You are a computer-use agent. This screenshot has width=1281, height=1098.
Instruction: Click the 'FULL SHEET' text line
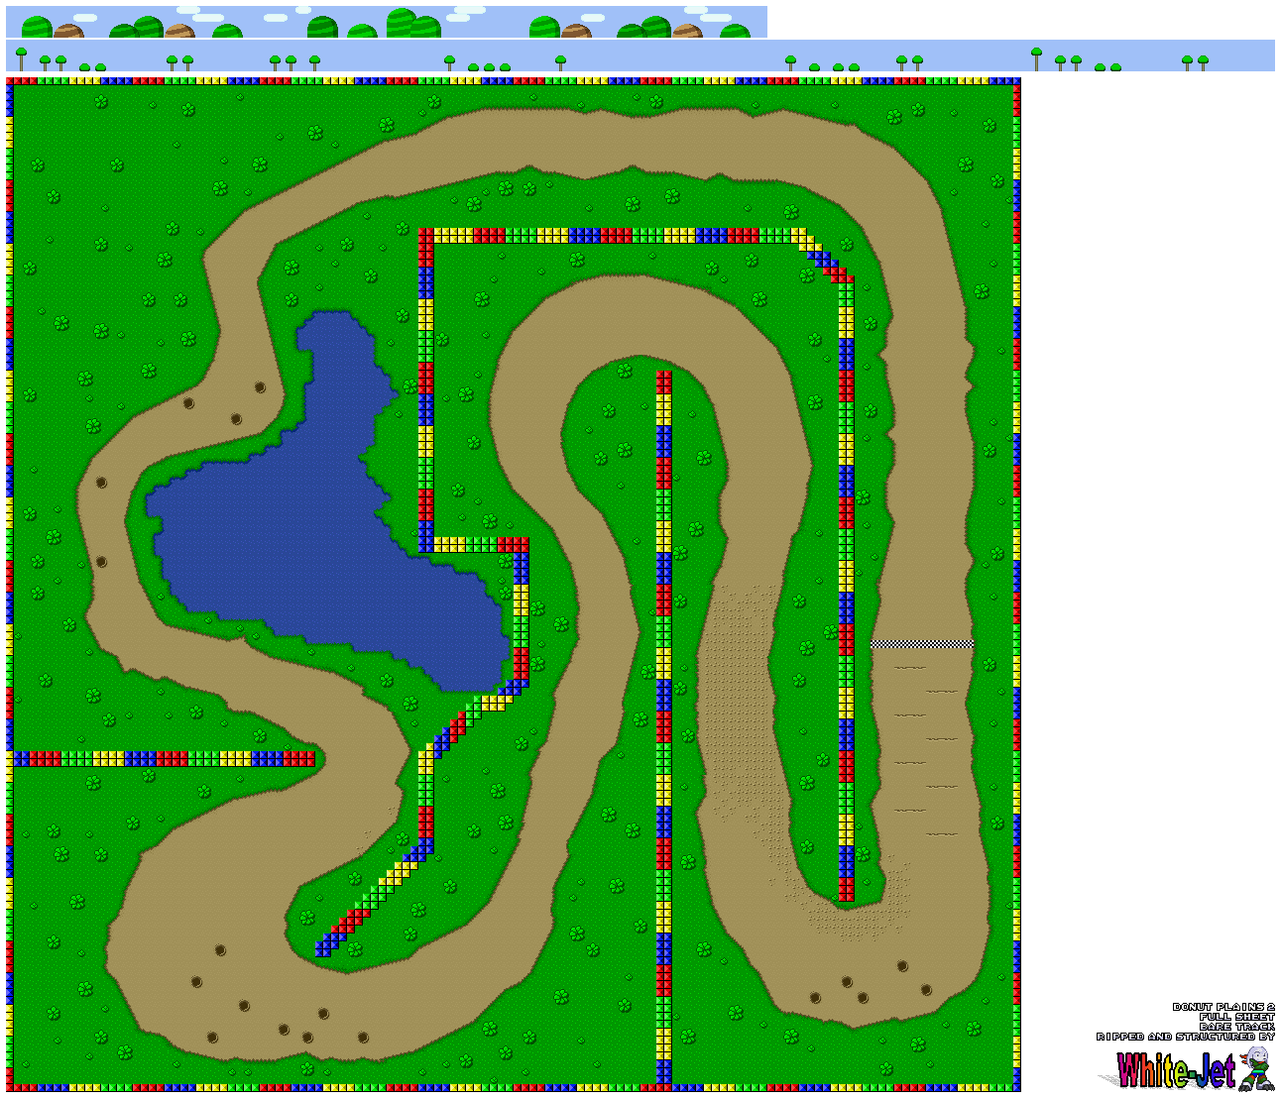click(x=1236, y=1017)
